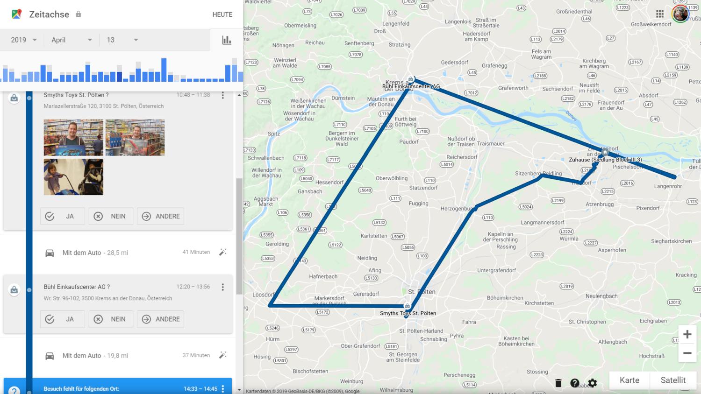
Task: Switch map to Karte view
Action: [x=629, y=380]
